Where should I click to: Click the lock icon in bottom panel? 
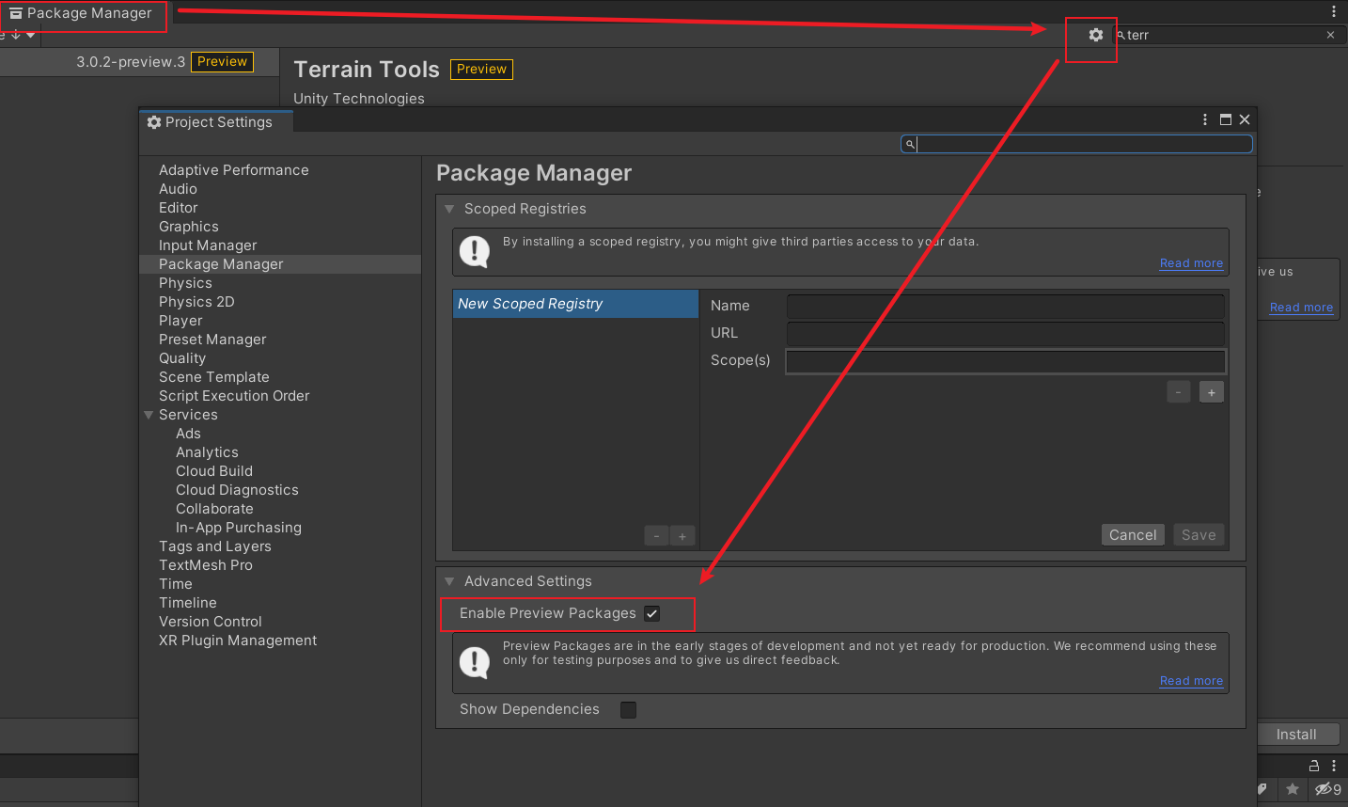click(x=1313, y=766)
